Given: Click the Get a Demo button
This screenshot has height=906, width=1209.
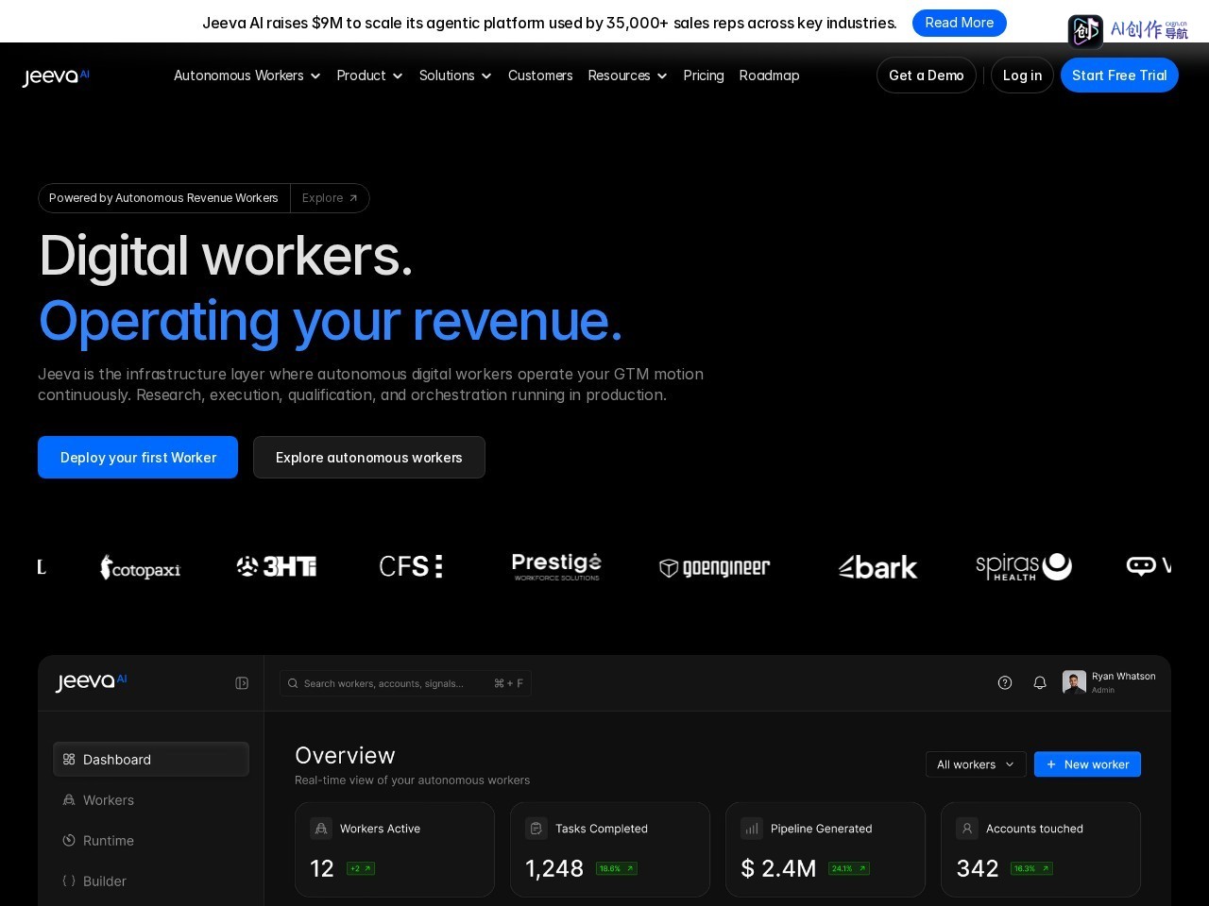Looking at the screenshot, I should click(927, 75).
